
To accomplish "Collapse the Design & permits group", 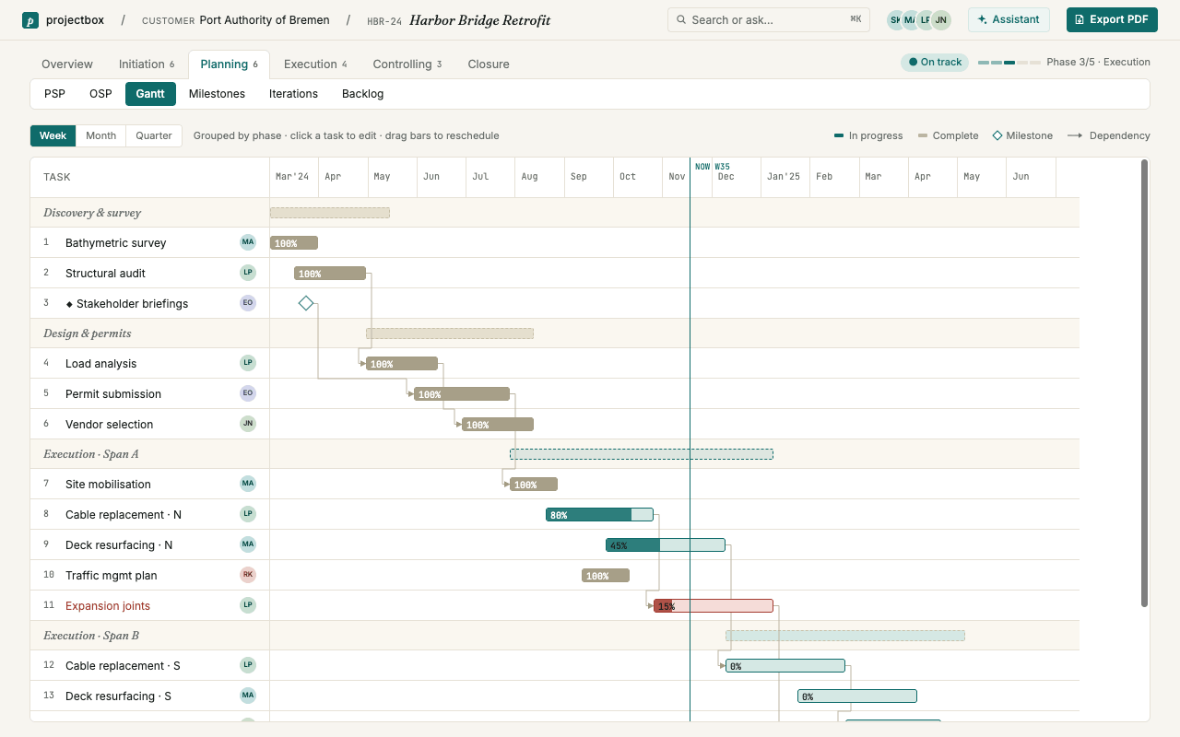I will pyautogui.click(x=88, y=333).
